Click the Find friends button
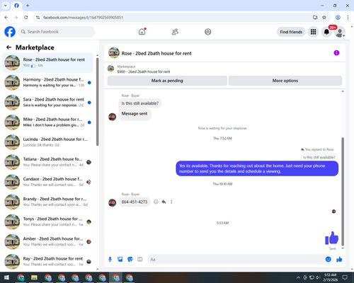The height and width of the screenshot is (283, 354). (291, 32)
